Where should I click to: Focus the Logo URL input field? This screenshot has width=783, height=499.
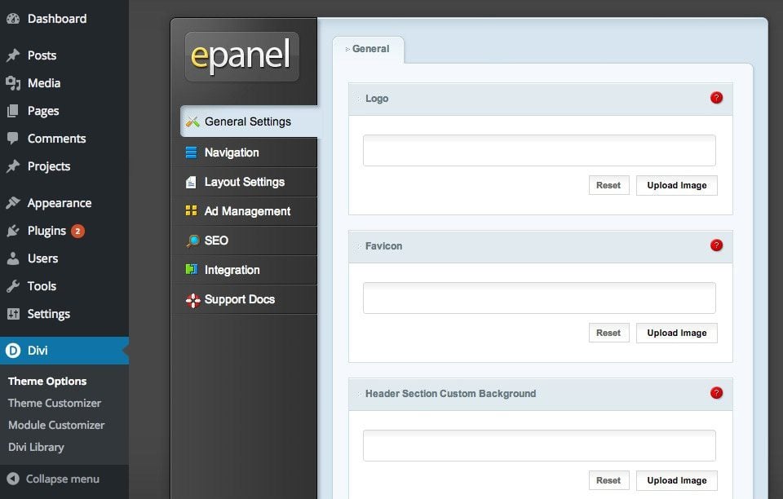[x=539, y=150]
